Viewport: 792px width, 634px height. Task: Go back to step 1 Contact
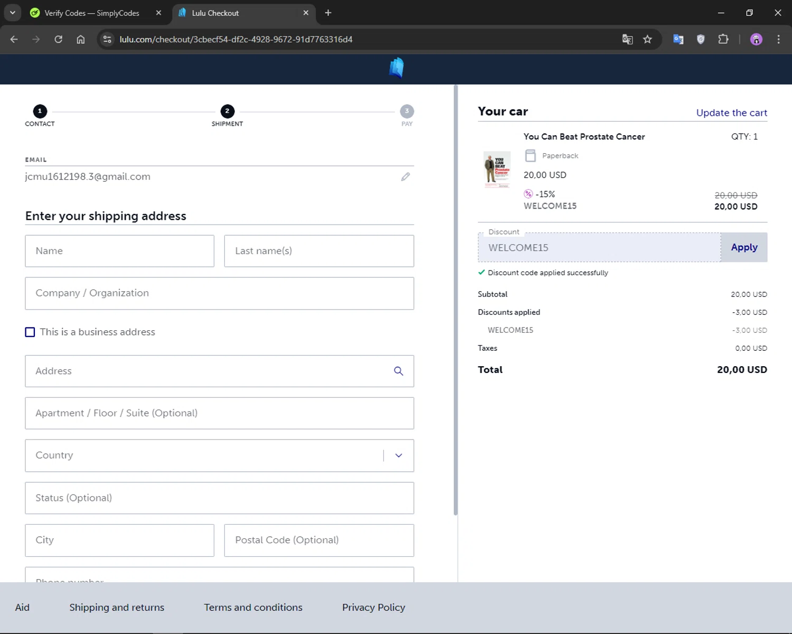point(40,111)
